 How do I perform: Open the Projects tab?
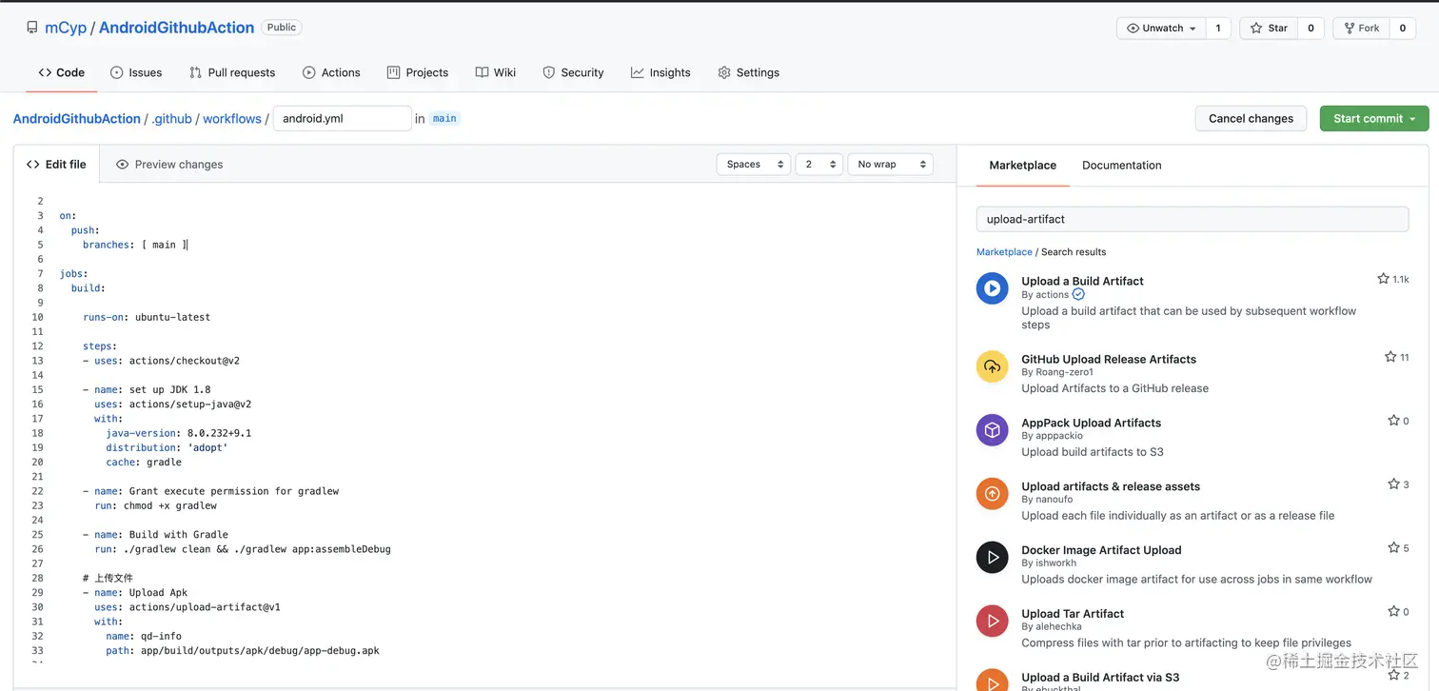point(418,72)
